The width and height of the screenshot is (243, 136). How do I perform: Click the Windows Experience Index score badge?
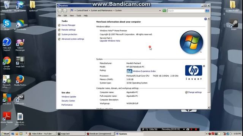click(x=129, y=71)
